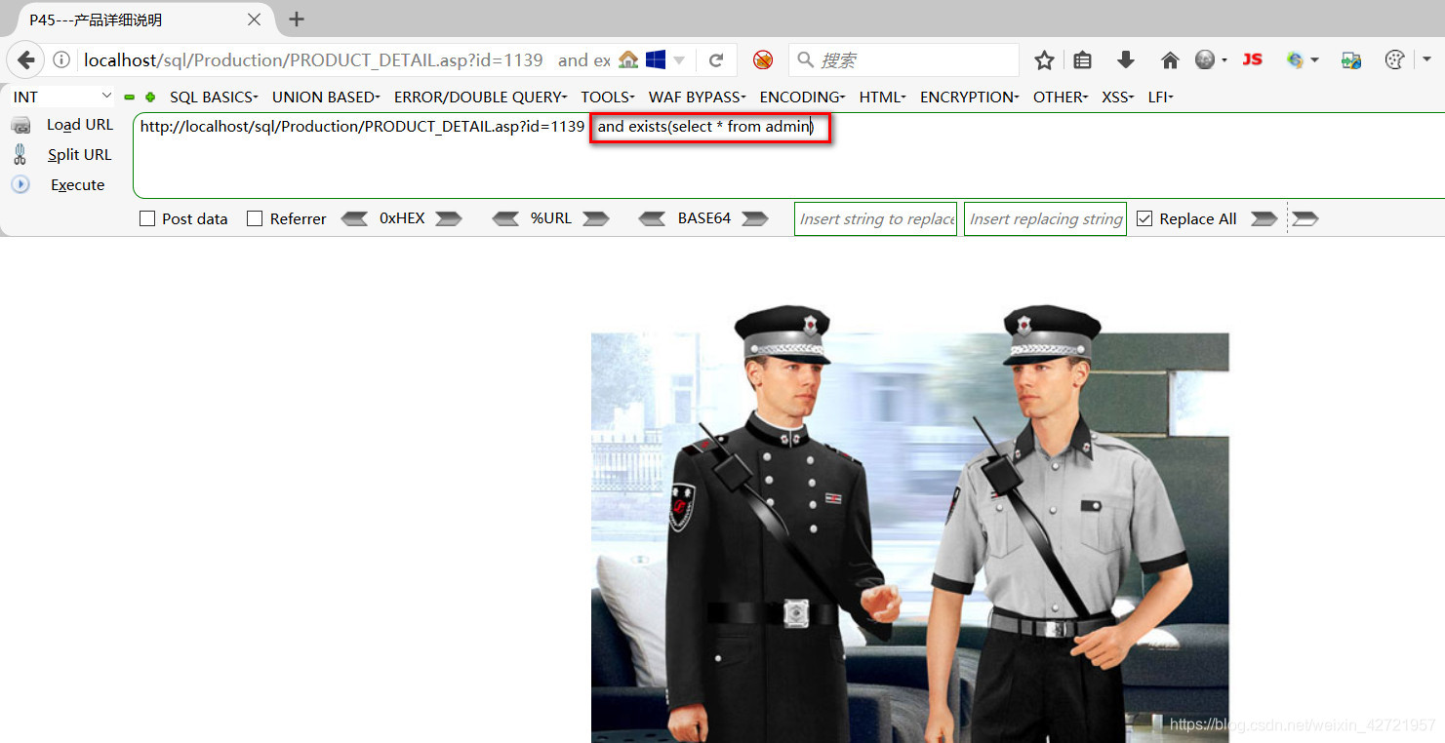This screenshot has height=743, width=1445.
Task: Click the Execute play icon
Action: click(20, 184)
